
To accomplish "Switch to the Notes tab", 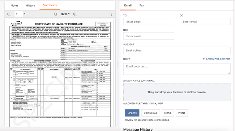I will 14,5.
